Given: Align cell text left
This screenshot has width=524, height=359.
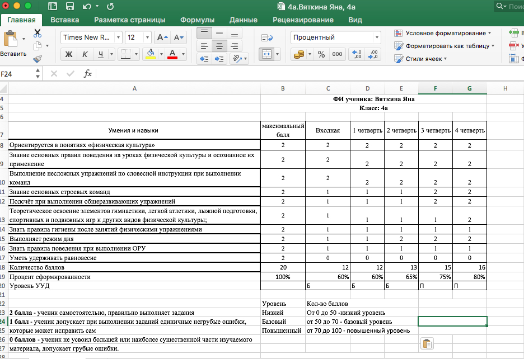Looking at the screenshot, I should pyautogui.click(x=204, y=46).
